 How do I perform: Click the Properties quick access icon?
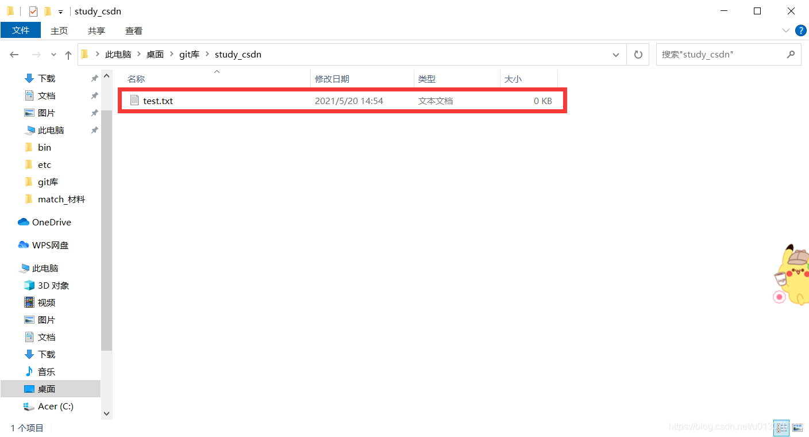[33, 11]
